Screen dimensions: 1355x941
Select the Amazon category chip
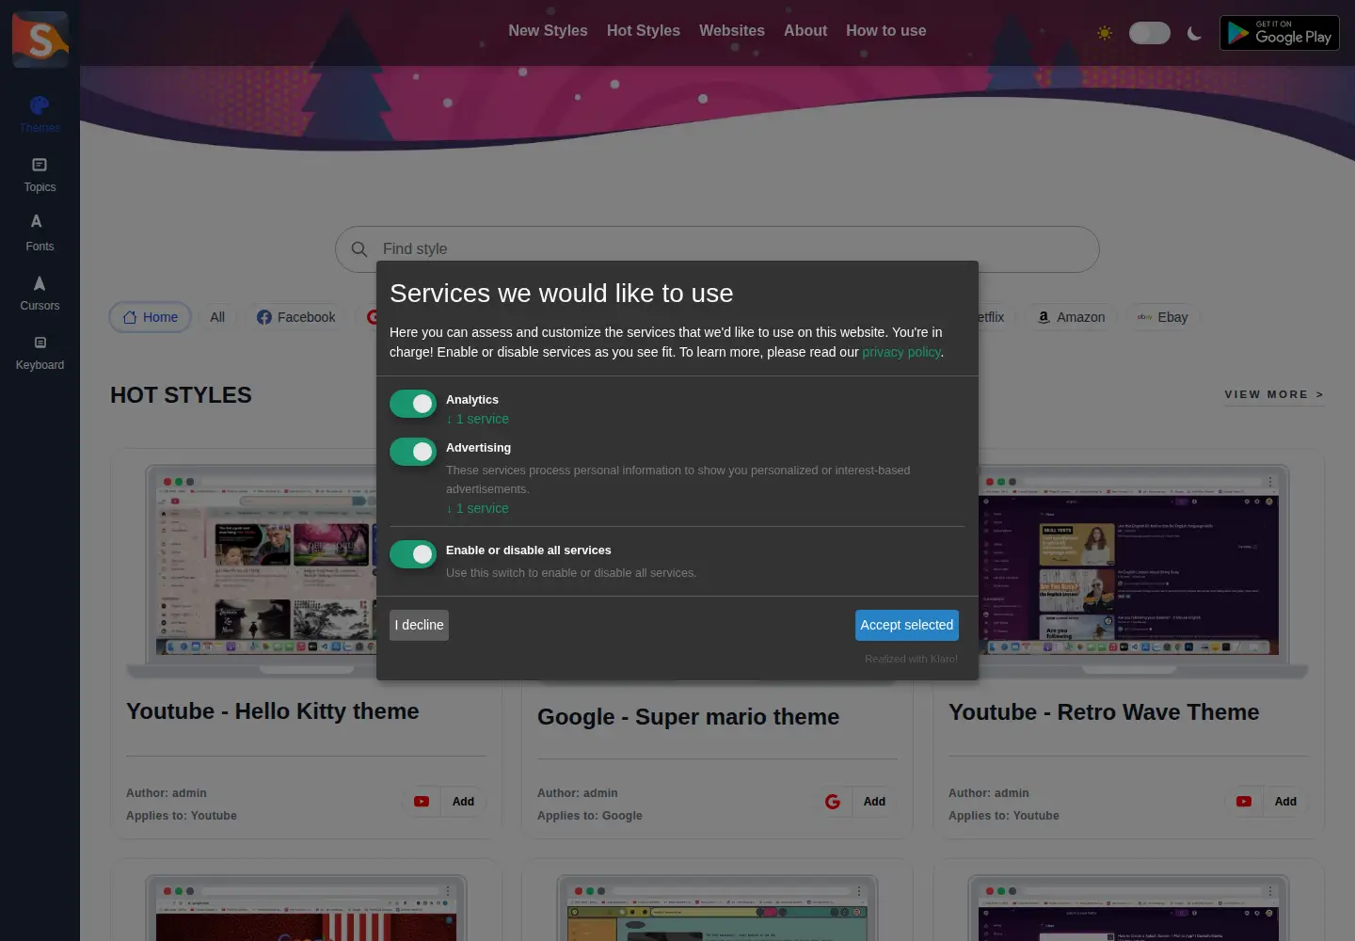click(1071, 317)
